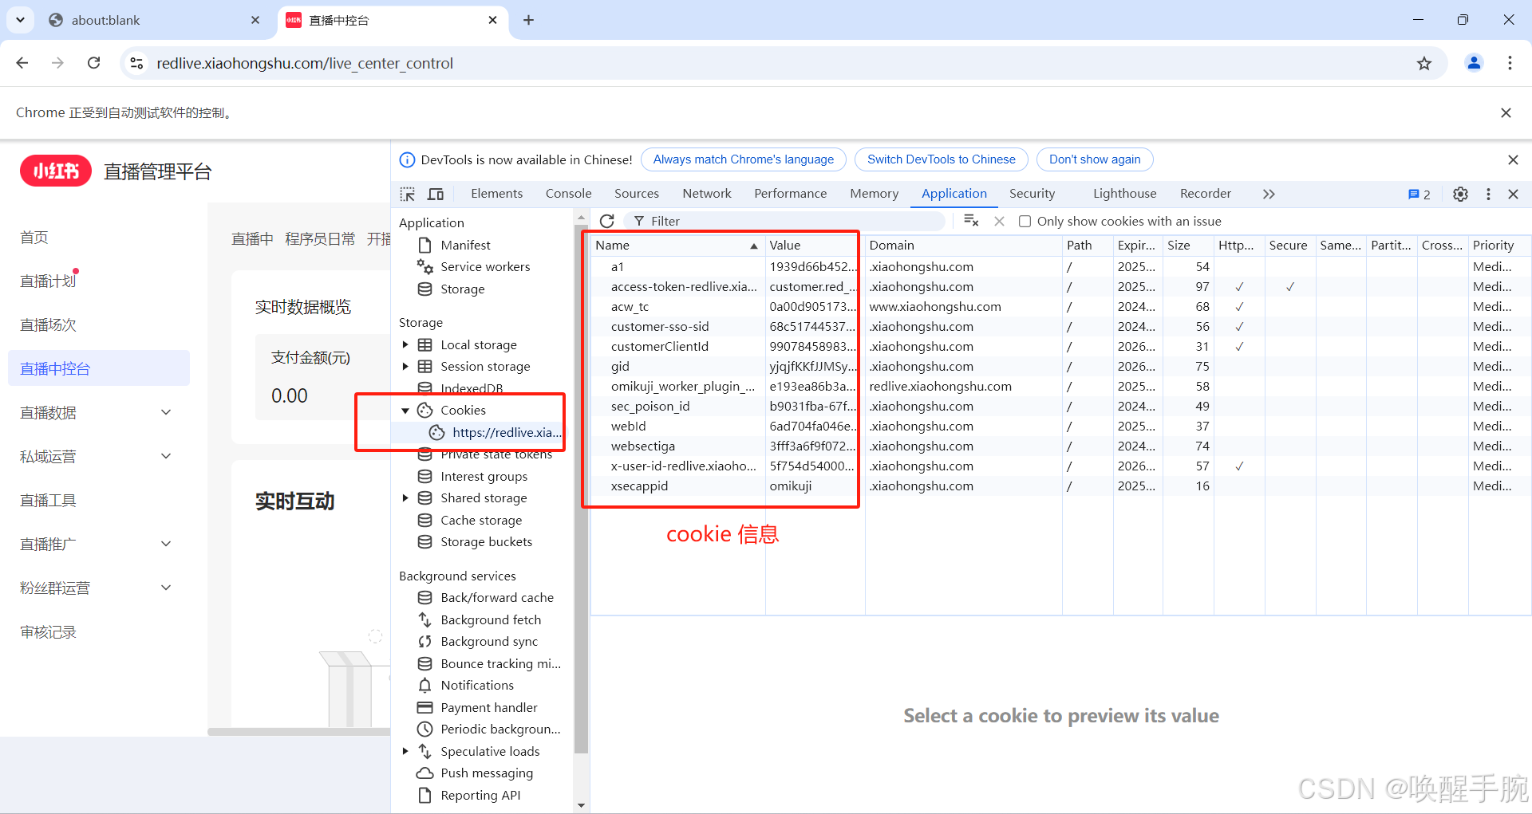Viewport: 1532px width, 814px height.
Task: Open Cache storage entry
Action: click(481, 520)
